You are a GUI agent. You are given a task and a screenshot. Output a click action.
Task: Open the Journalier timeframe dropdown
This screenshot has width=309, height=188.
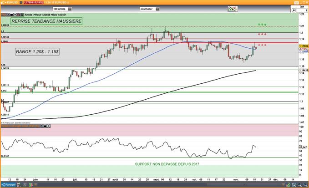(x=157, y=9)
